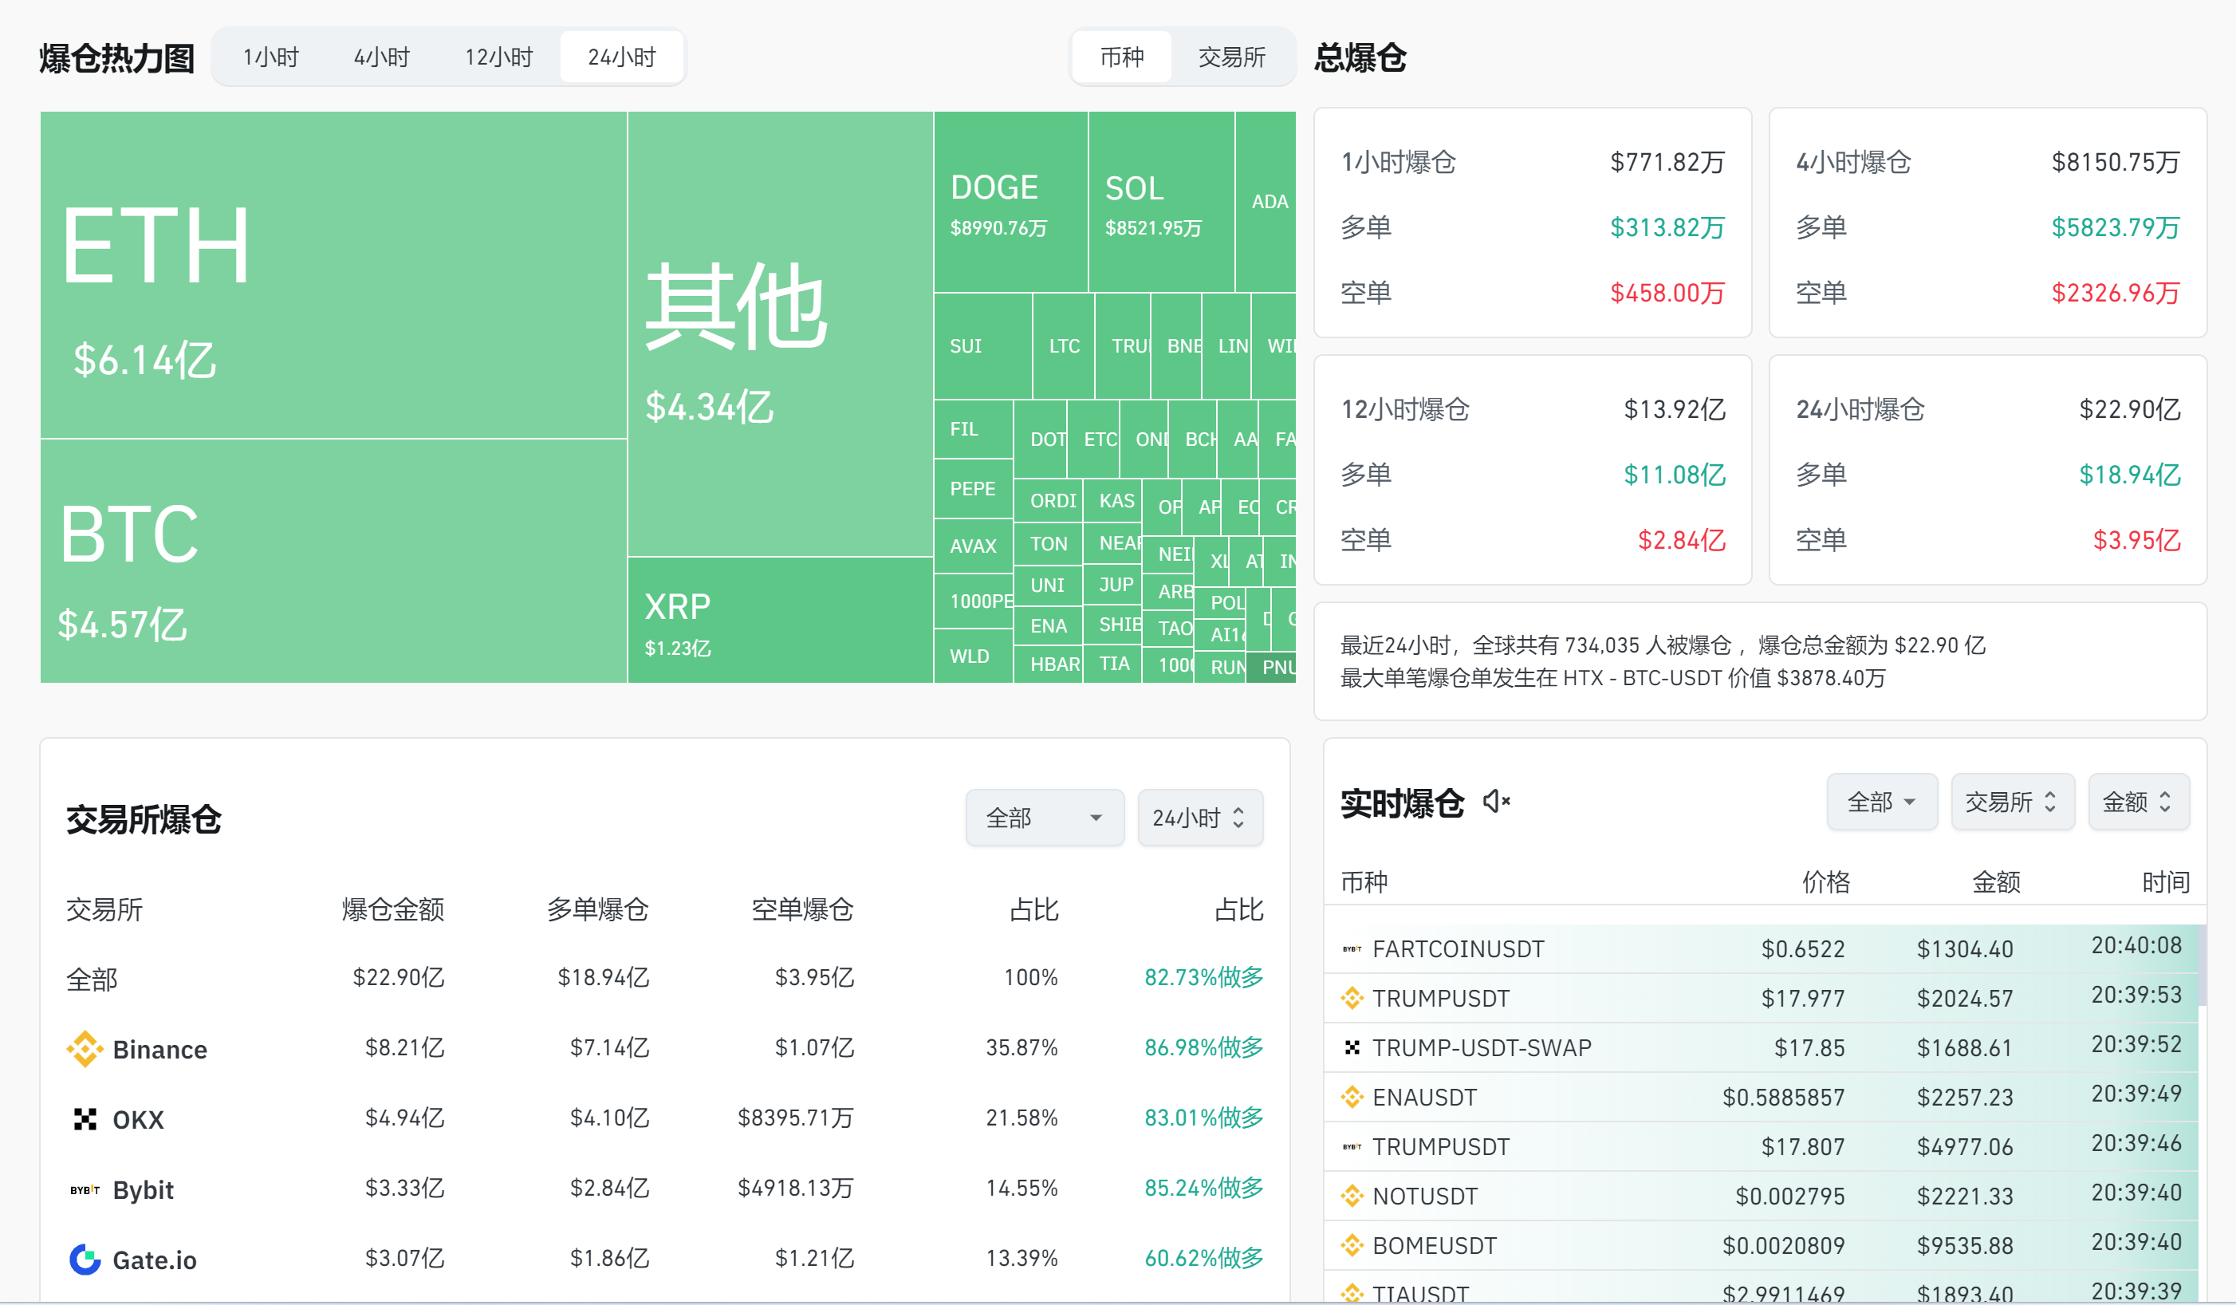Click Binance icon beside ENAUSDT row
The image size is (2236, 1305).
(x=1352, y=1098)
